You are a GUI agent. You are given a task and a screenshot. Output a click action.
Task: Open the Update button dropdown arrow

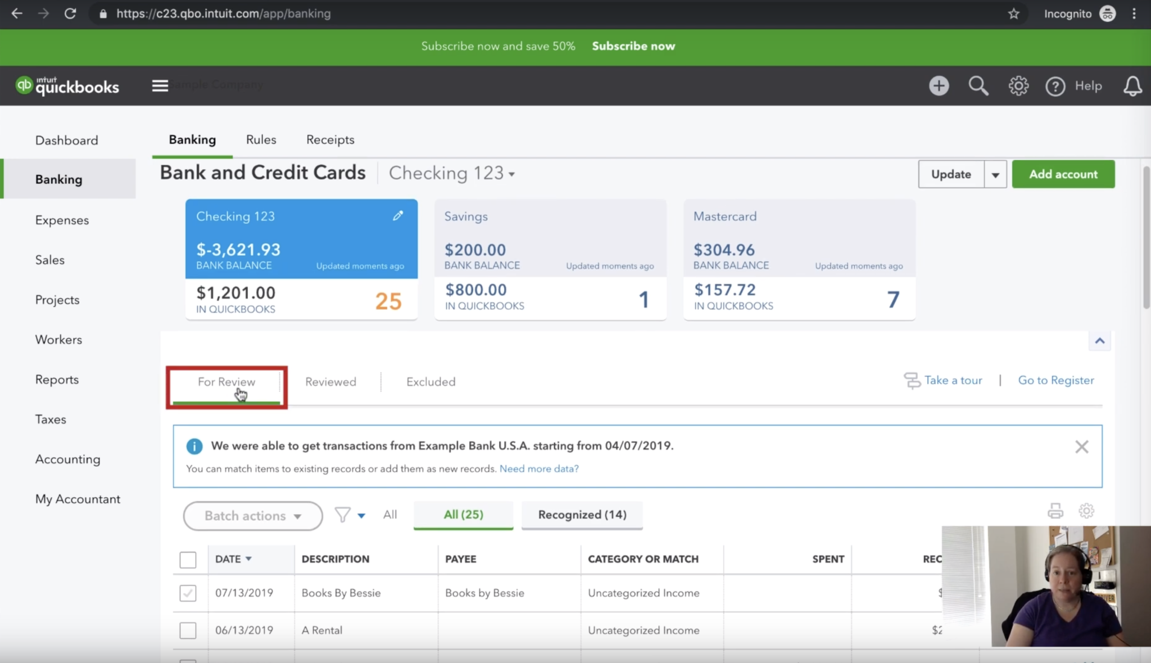[x=995, y=174]
